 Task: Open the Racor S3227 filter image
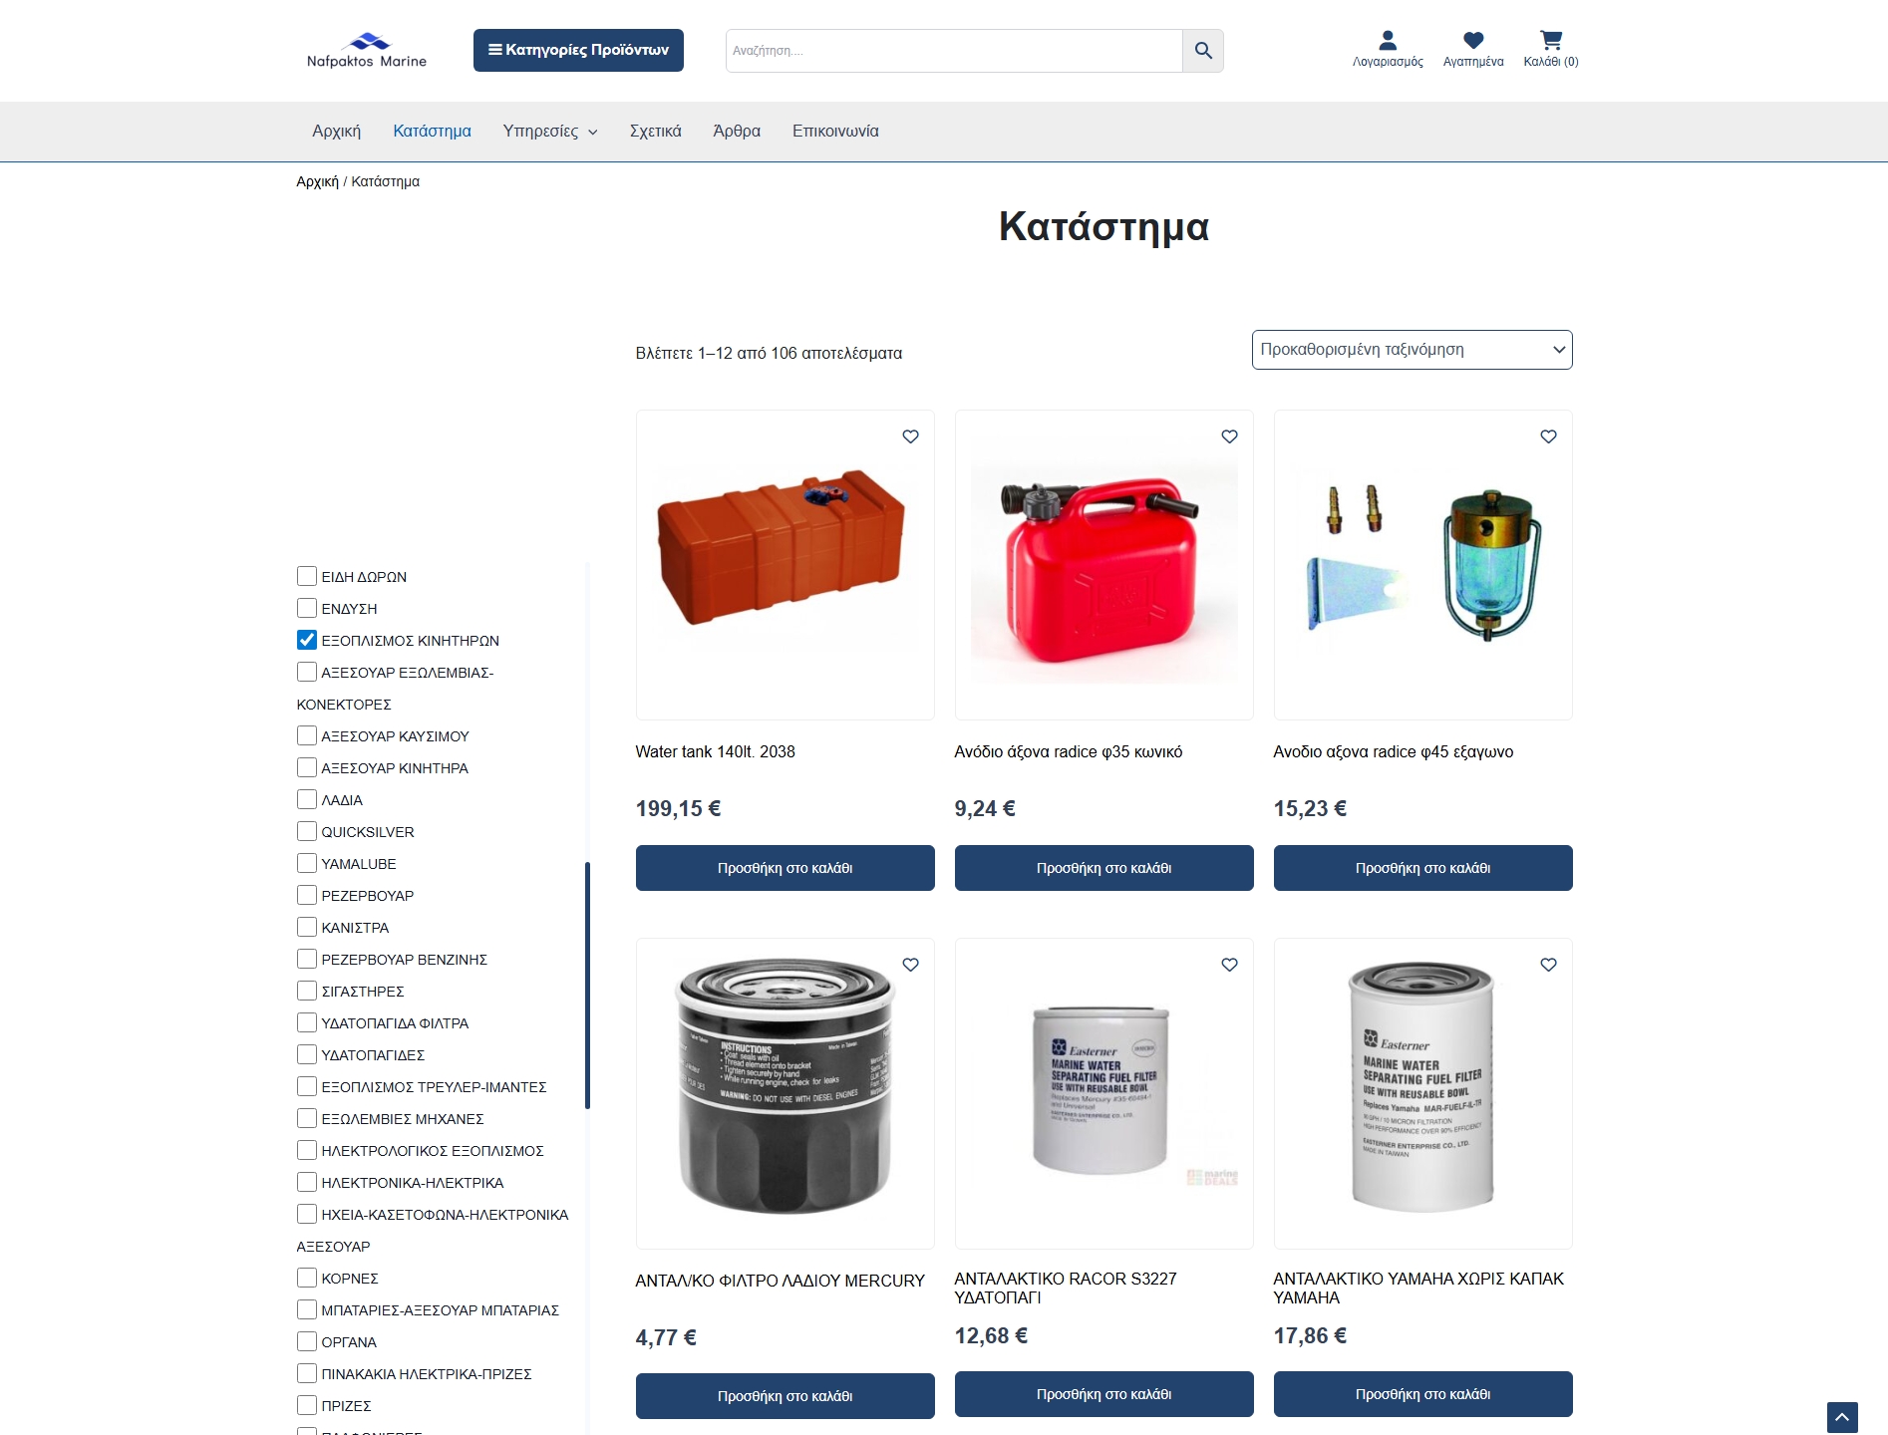point(1104,1093)
